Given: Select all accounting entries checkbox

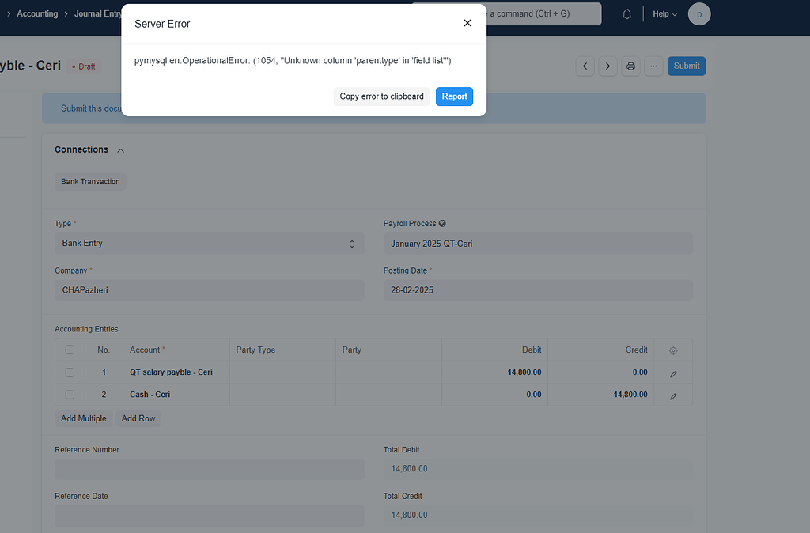Looking at the screenshot, I should 70,350.
